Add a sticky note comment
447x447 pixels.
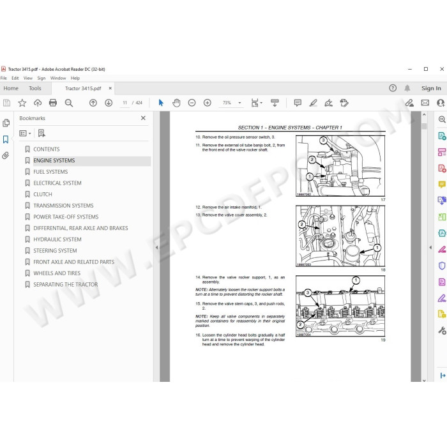click(298, 103)
